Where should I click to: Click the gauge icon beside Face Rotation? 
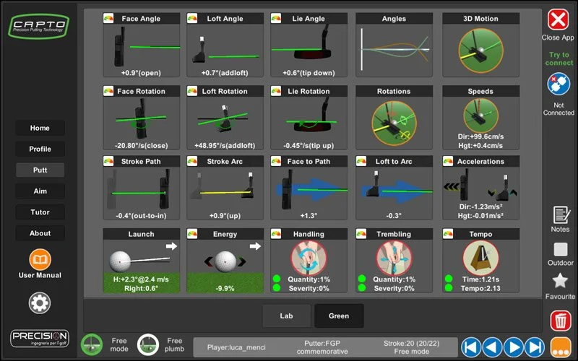(108, 91)
